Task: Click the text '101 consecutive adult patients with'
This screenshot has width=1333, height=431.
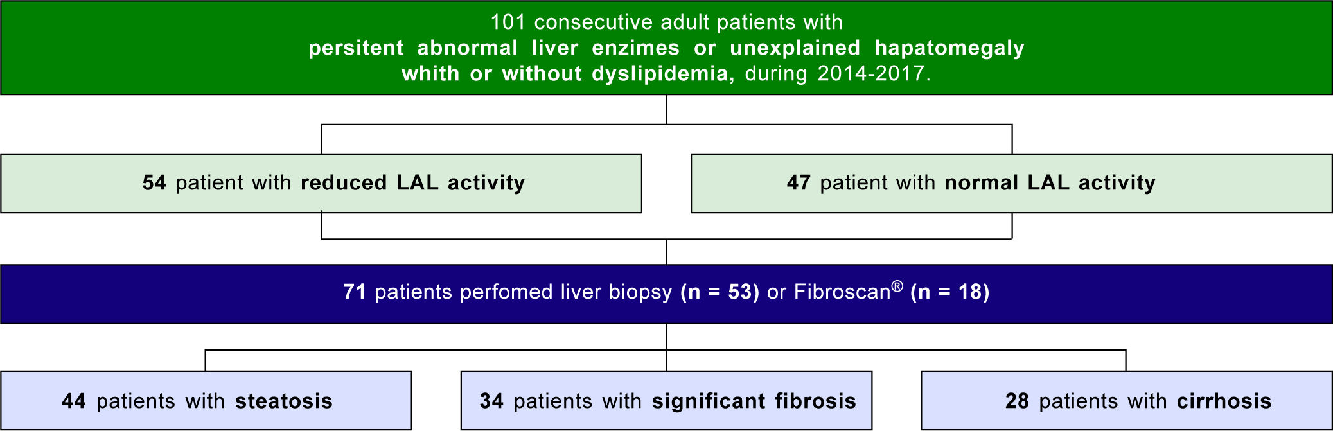Action: tap(666, 22)
